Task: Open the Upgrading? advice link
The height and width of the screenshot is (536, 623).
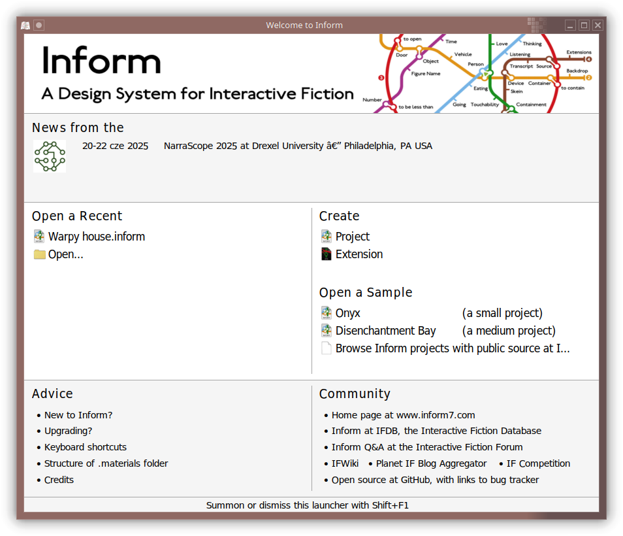Action: [x=68, y=431]
